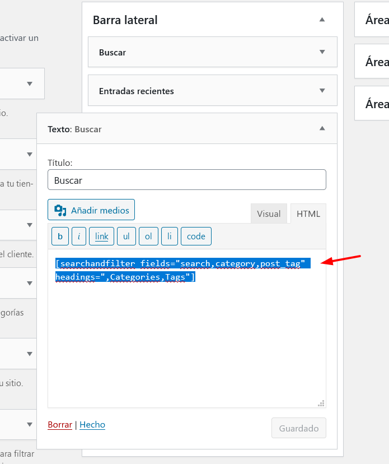The height and width of the screenshot is (464, 389).
Task: Click the media icon in Añadir medios
Action: (60, 210)
